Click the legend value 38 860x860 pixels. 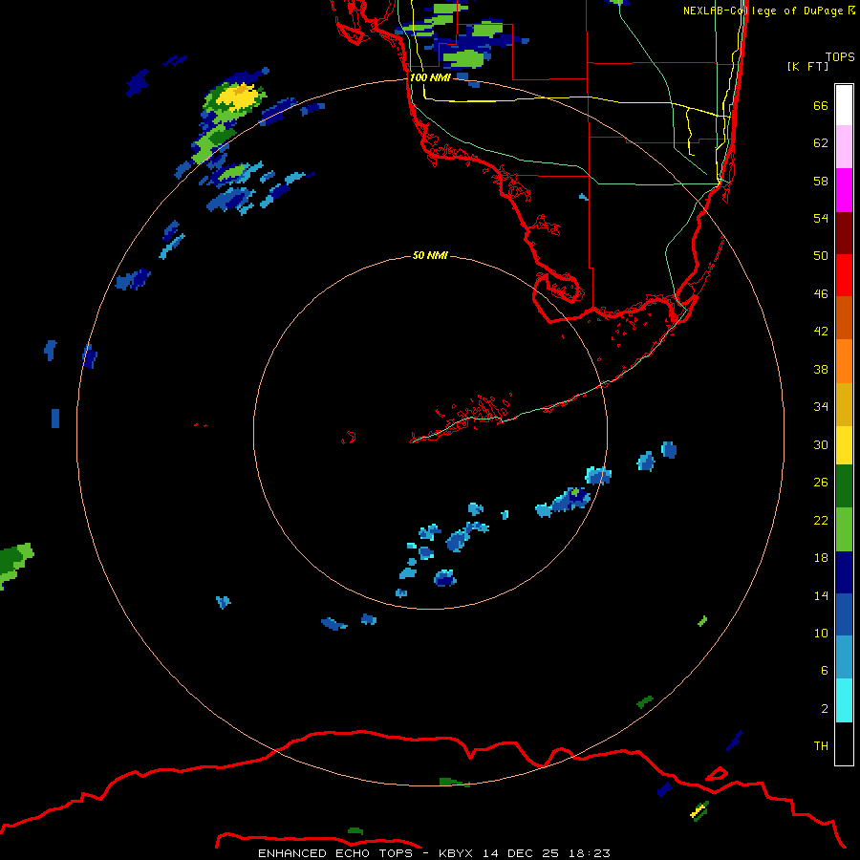click(821, 369)
